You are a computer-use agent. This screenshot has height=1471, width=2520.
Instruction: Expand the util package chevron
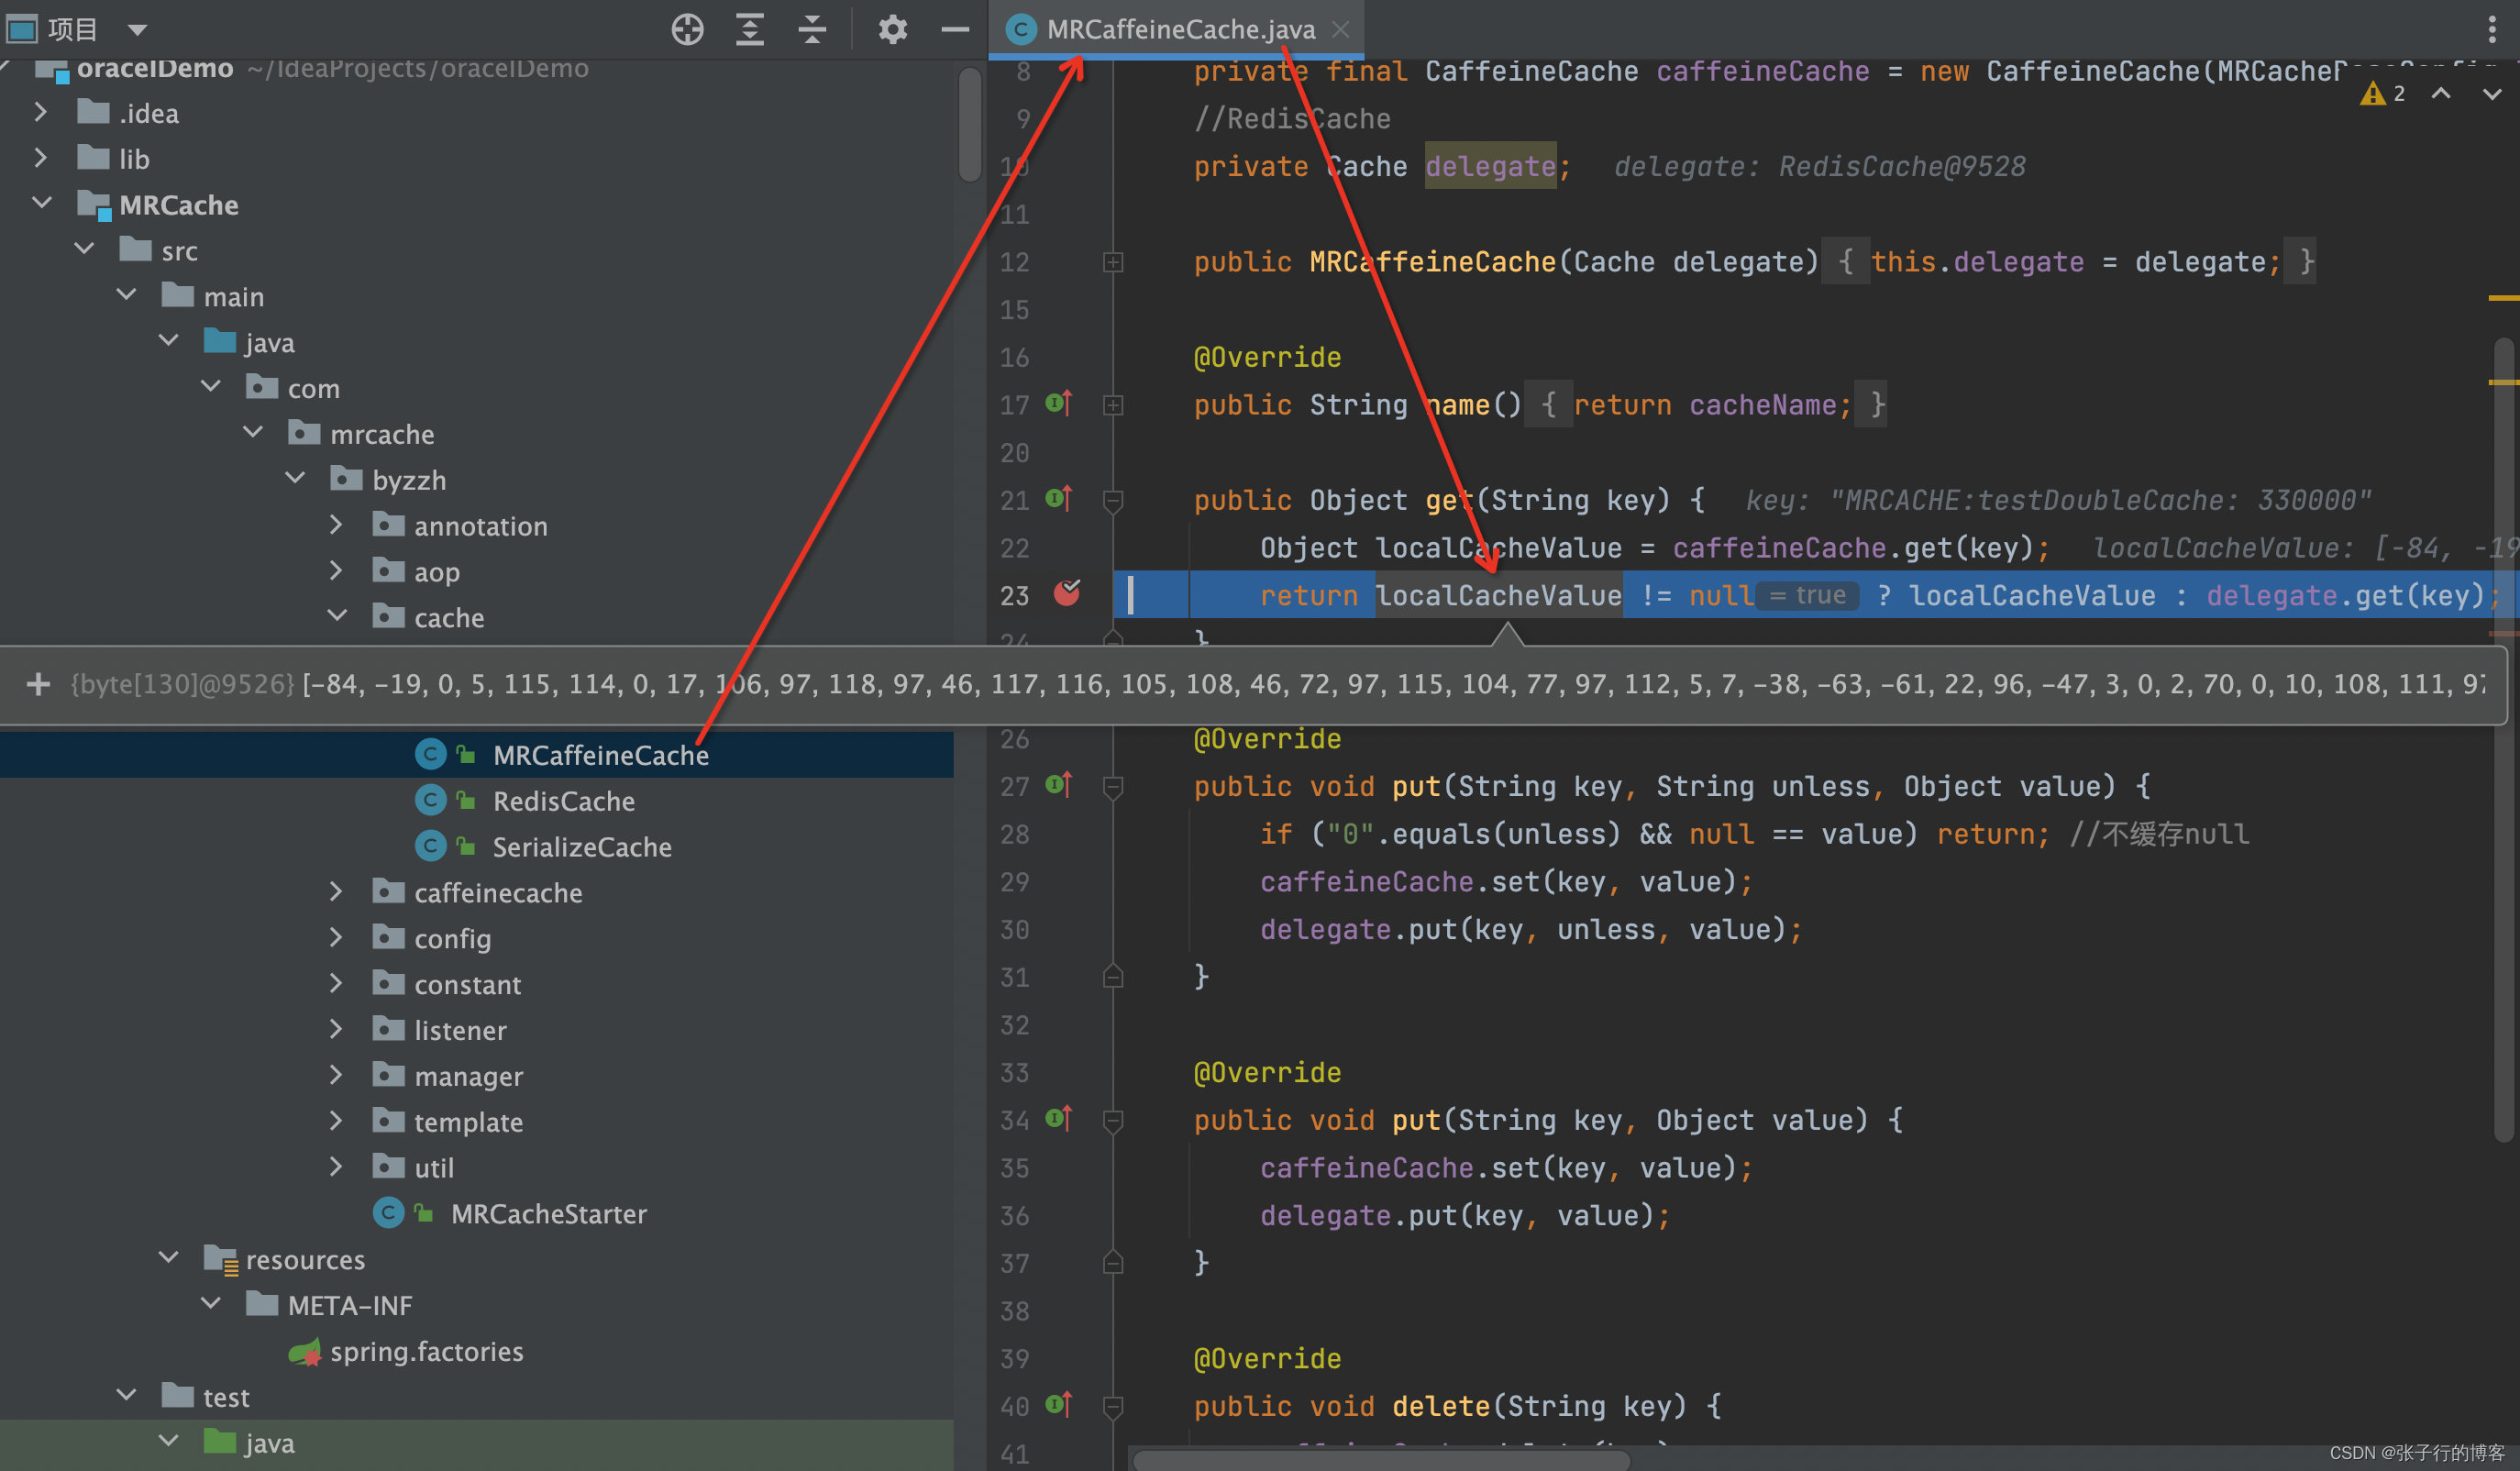336,1166
